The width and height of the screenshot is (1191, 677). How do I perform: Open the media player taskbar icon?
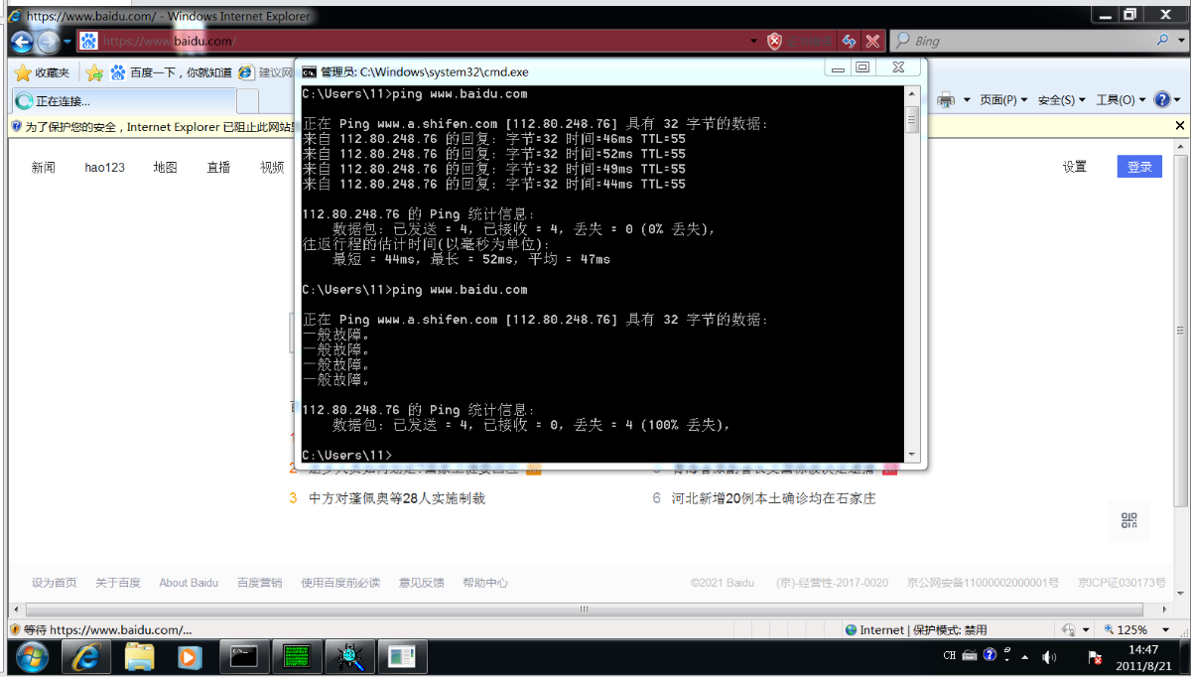(x=190, y=656)
